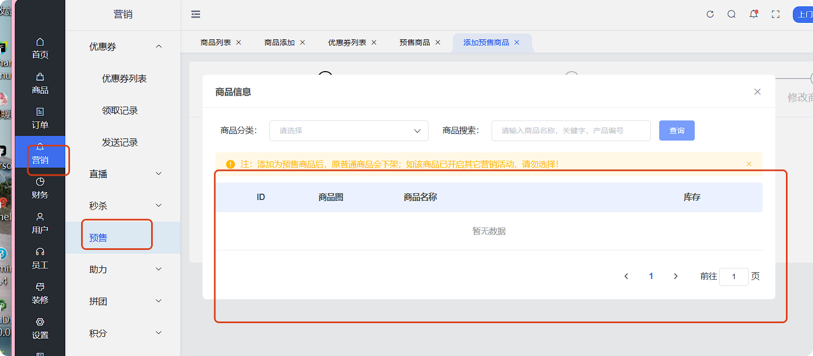Go to 订单 orders icon in sidebar
This screenshot has height=356, width=813.
pyautogui.click(x=40, y=112)
